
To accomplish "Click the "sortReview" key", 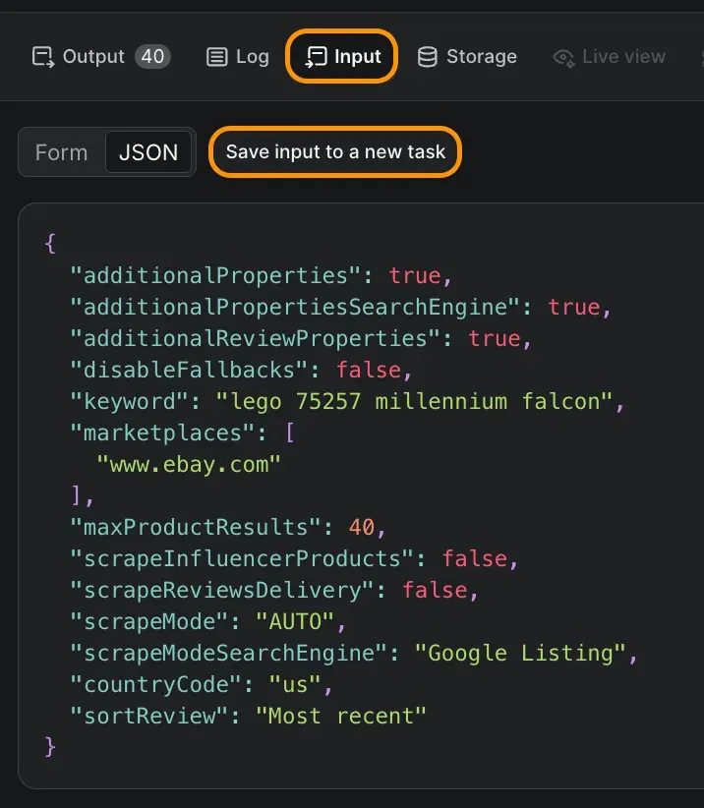I will point(148,717).
